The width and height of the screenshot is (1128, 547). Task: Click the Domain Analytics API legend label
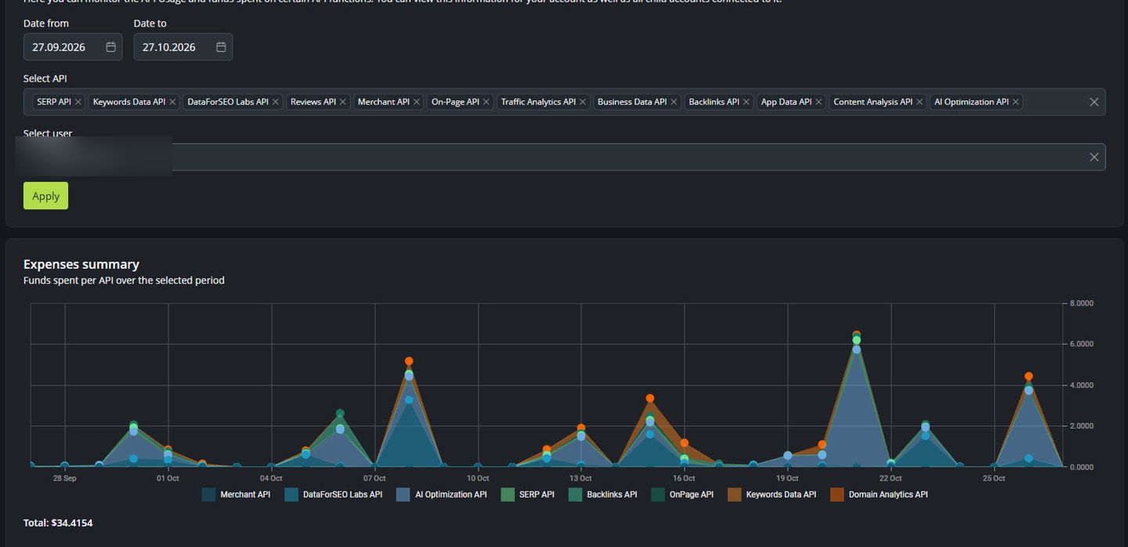pyautogui.click(x=888, y=494)
